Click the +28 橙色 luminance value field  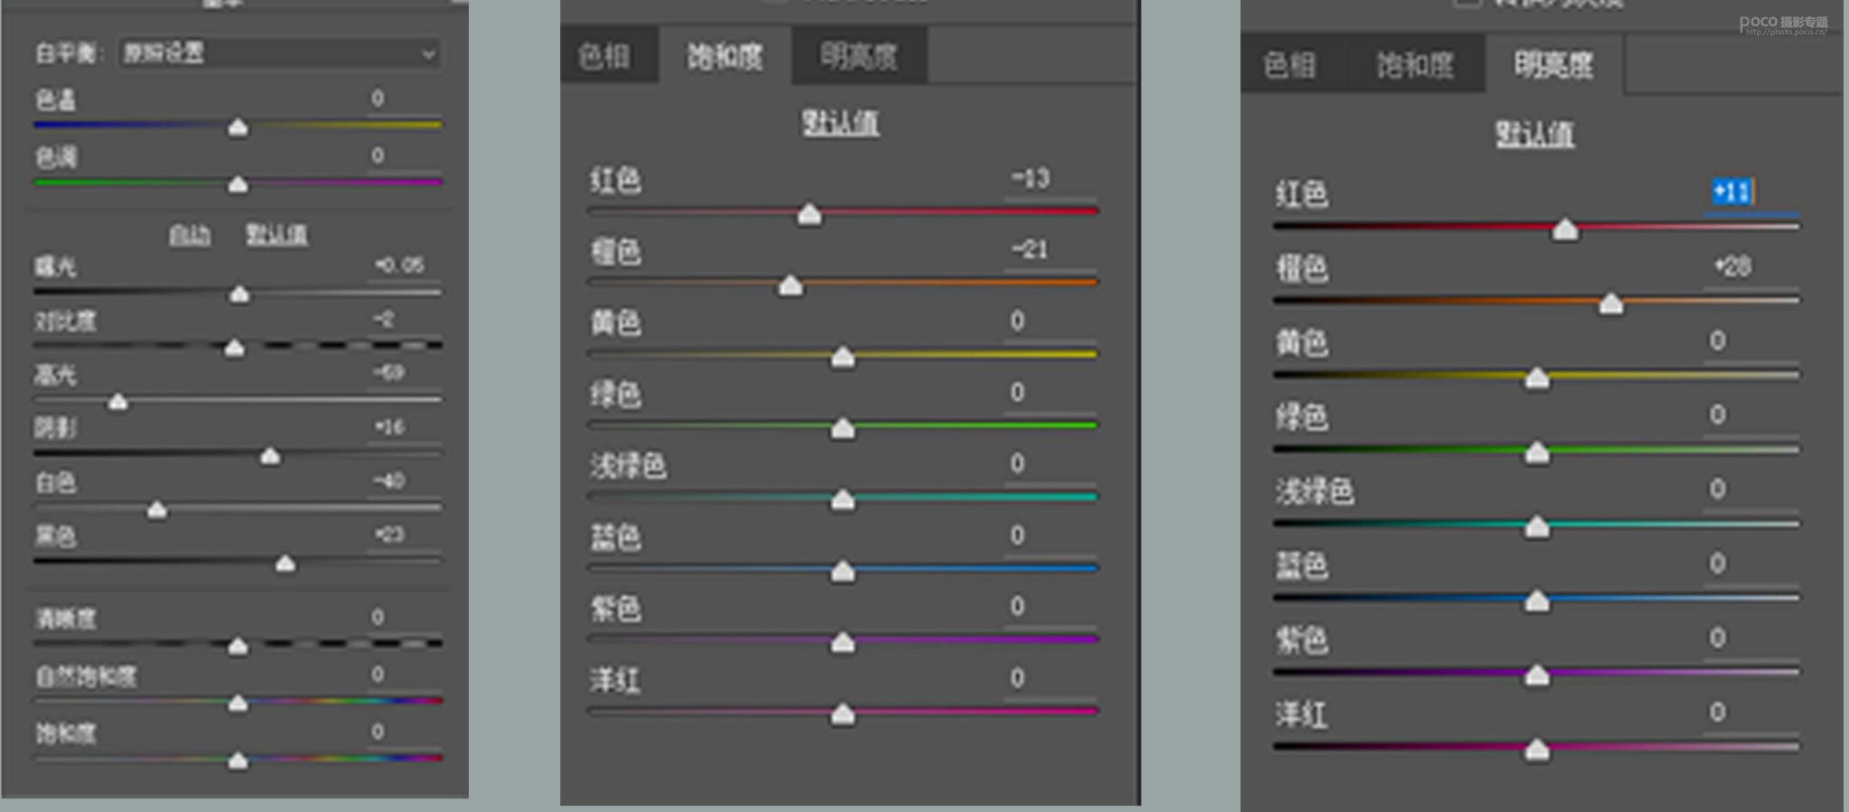click(1732, 266)
